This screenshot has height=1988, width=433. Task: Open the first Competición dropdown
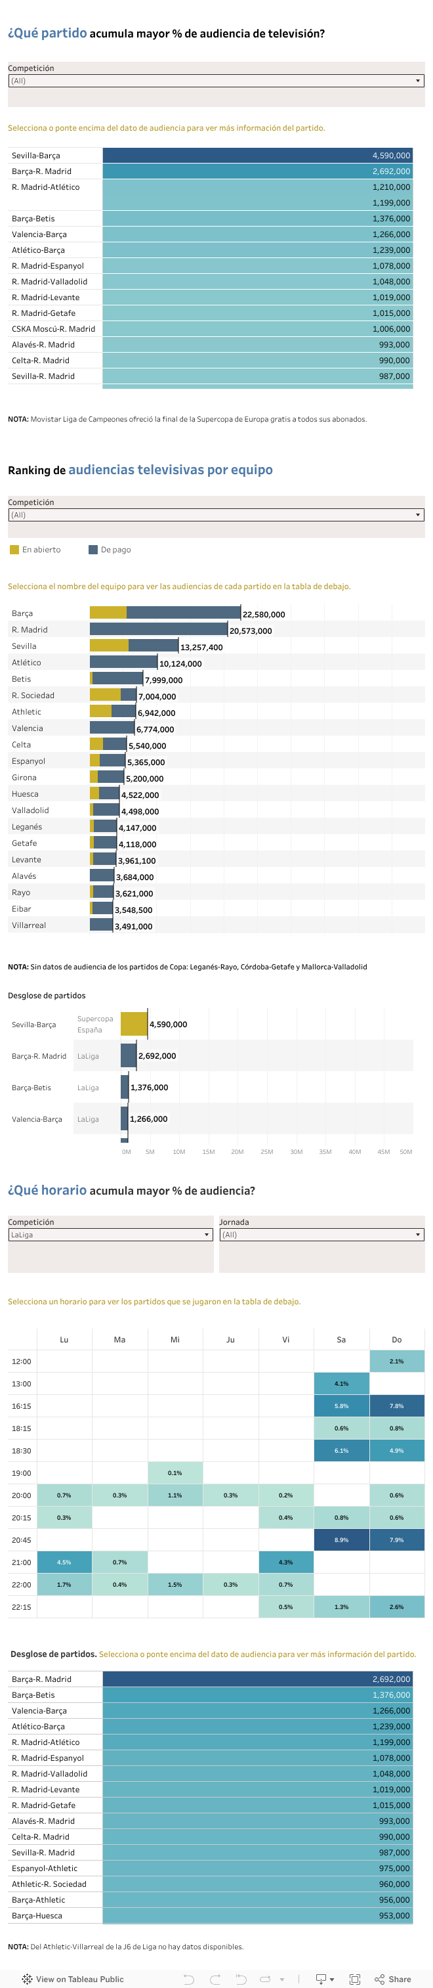(216, 80)
